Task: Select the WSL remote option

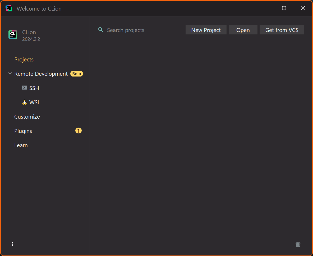Action: pyautogui.click(x=35, y=102)
